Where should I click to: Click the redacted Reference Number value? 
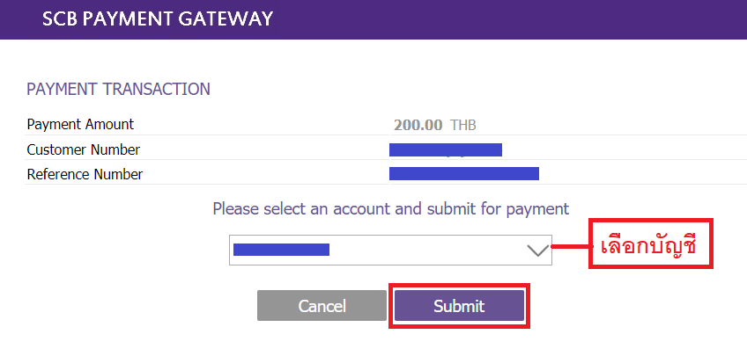pyautogui.click(x=464, y=173)
